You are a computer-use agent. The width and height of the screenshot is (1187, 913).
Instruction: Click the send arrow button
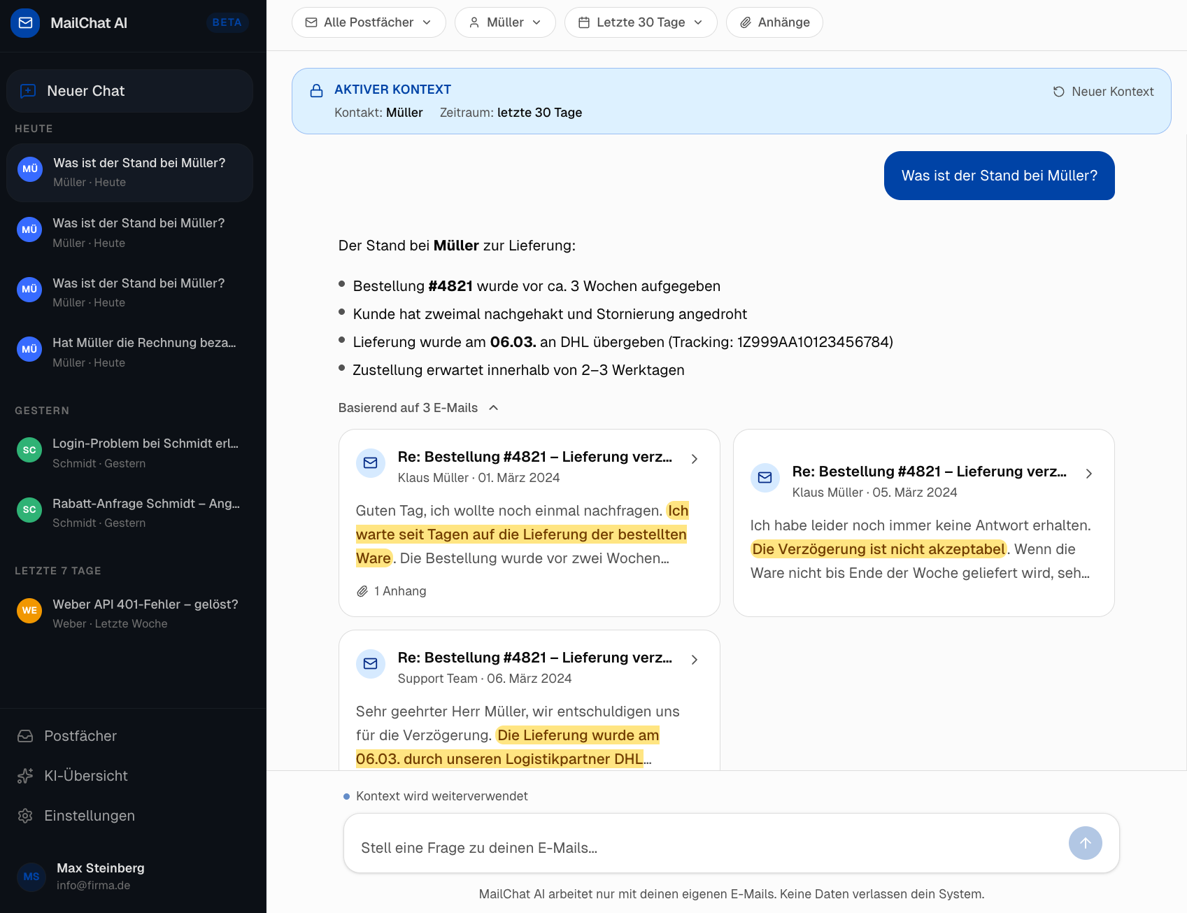[x=1085, y=843]
